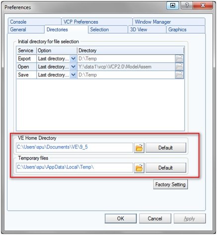Click the title bar pin-up icon
This screenshot has height=235, width=217.
coord(172,5)
